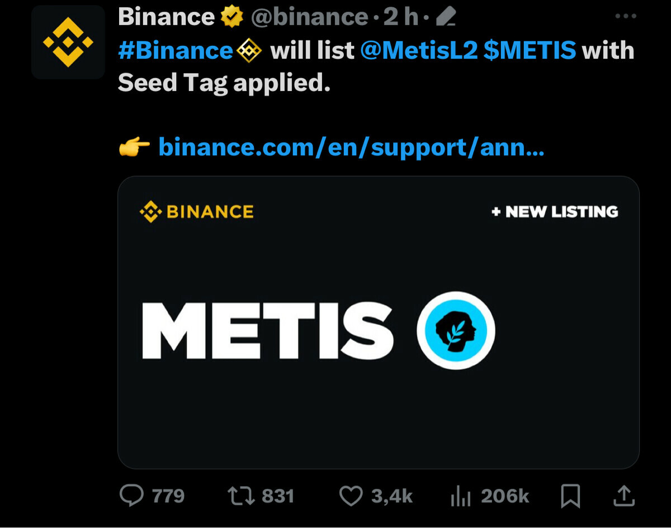Image resolution: width=671 pixels, height=528 pixels.
Task: Bookmark this Binance tweet
Action: point(570,496)
